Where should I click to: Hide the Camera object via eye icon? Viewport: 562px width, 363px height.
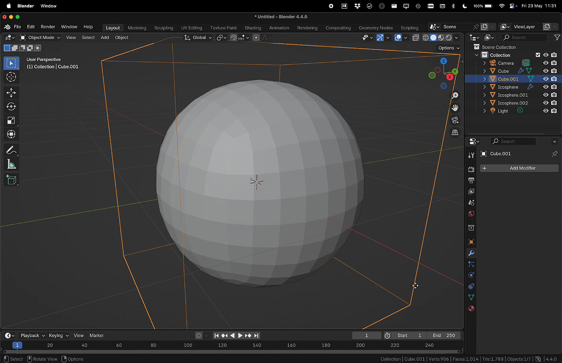click(546, 63)
